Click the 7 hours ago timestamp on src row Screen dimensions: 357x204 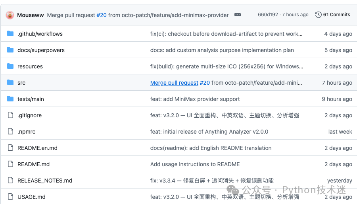coord(337,83)
